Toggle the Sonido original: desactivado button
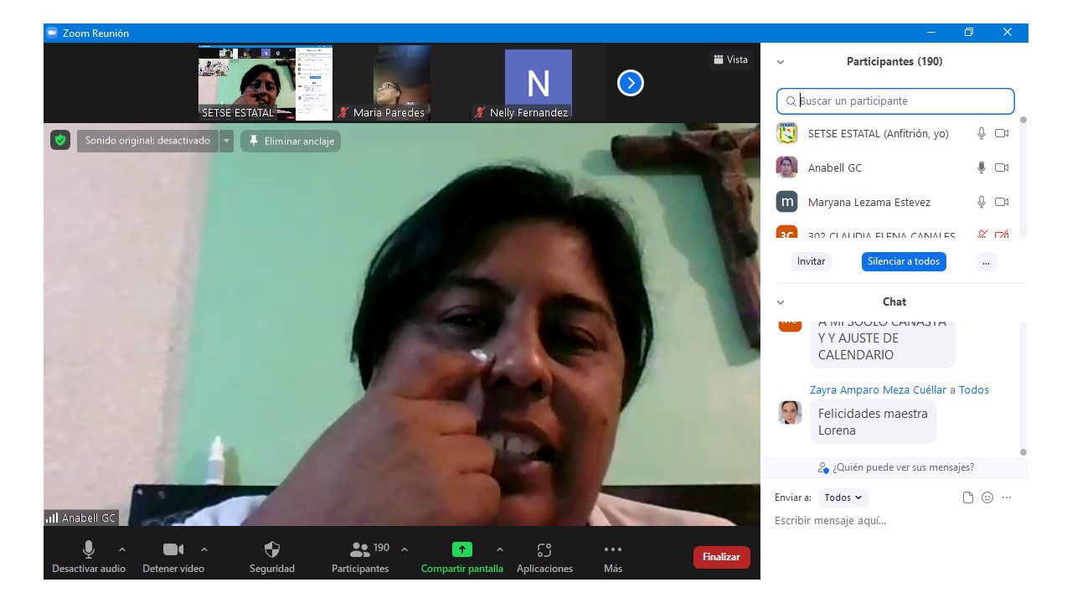Image resolution: width=1072 pixels, height=603 pixels. tap(147, 141)
